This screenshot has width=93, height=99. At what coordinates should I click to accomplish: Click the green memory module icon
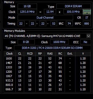click(x=87, y=12)
